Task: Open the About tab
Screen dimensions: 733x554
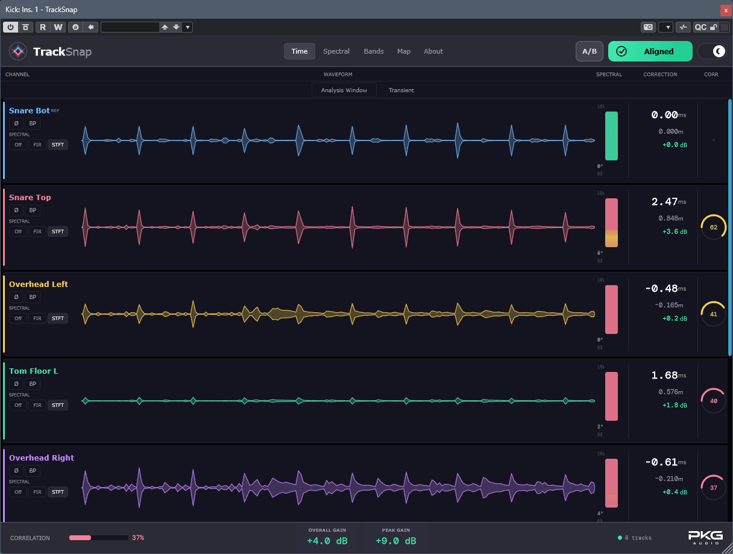Action: coord(433,51)
